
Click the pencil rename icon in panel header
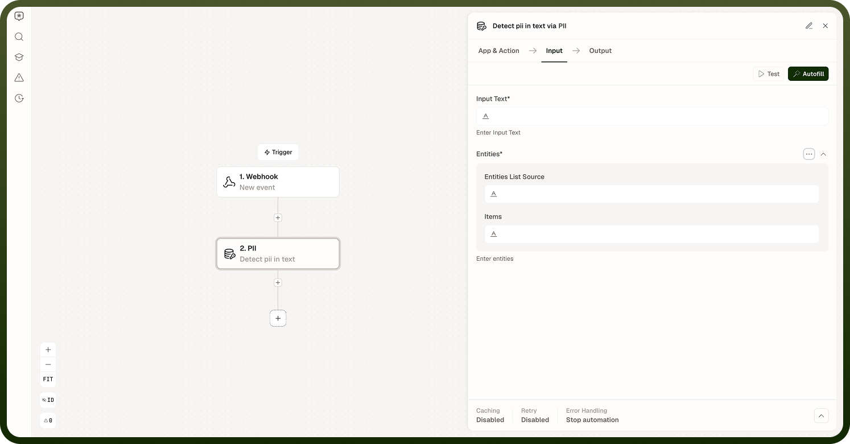tap(809, 26)
